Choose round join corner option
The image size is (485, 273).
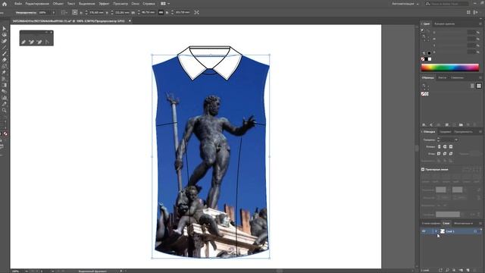pyautogui.click(x=445, y=153)
